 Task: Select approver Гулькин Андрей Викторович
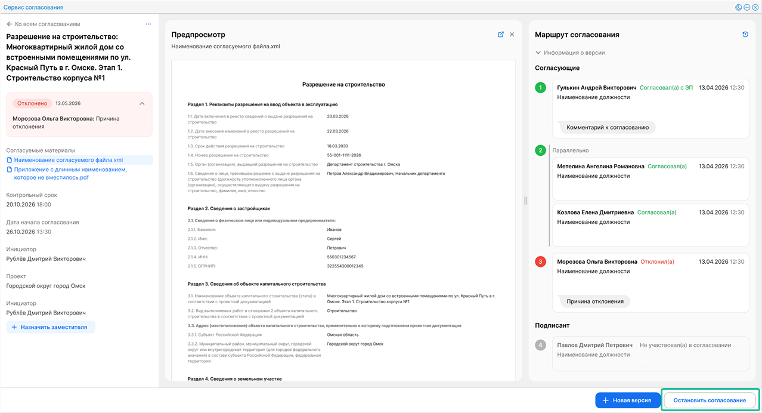pos(597,88)
